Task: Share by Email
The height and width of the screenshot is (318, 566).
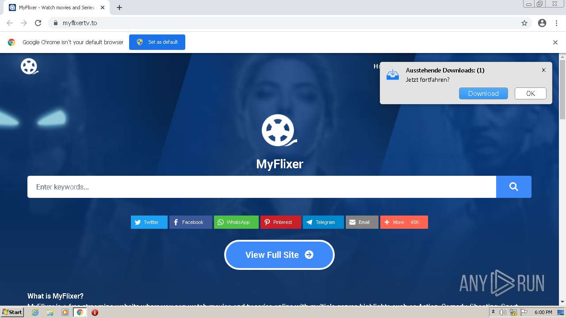Action: click(362, 222)
